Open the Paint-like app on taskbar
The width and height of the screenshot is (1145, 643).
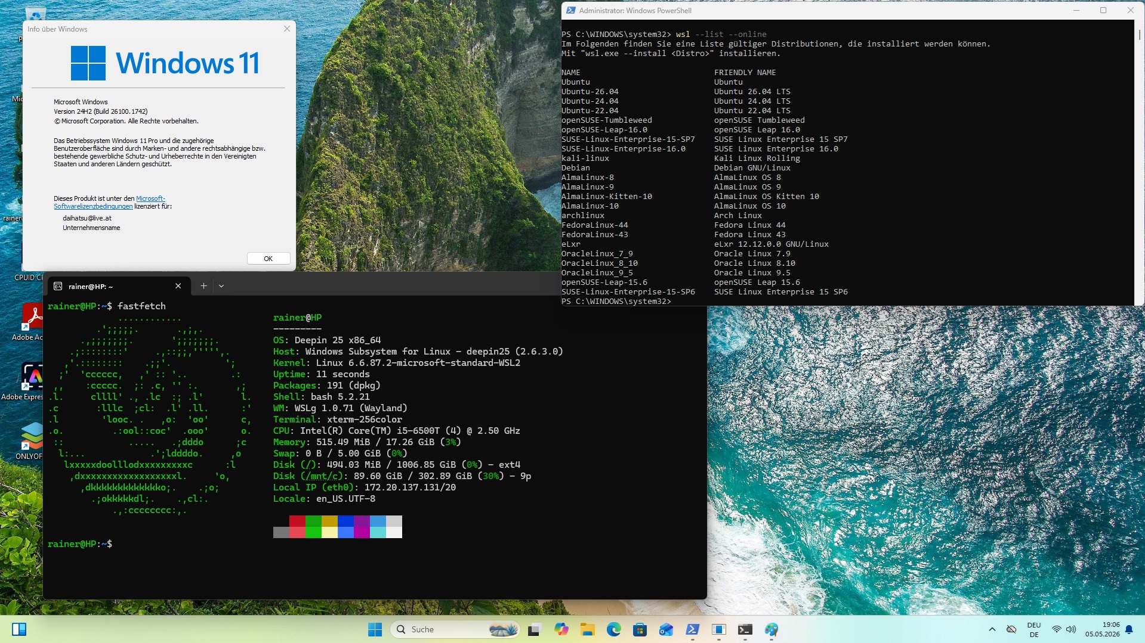[x=771, y=629]
